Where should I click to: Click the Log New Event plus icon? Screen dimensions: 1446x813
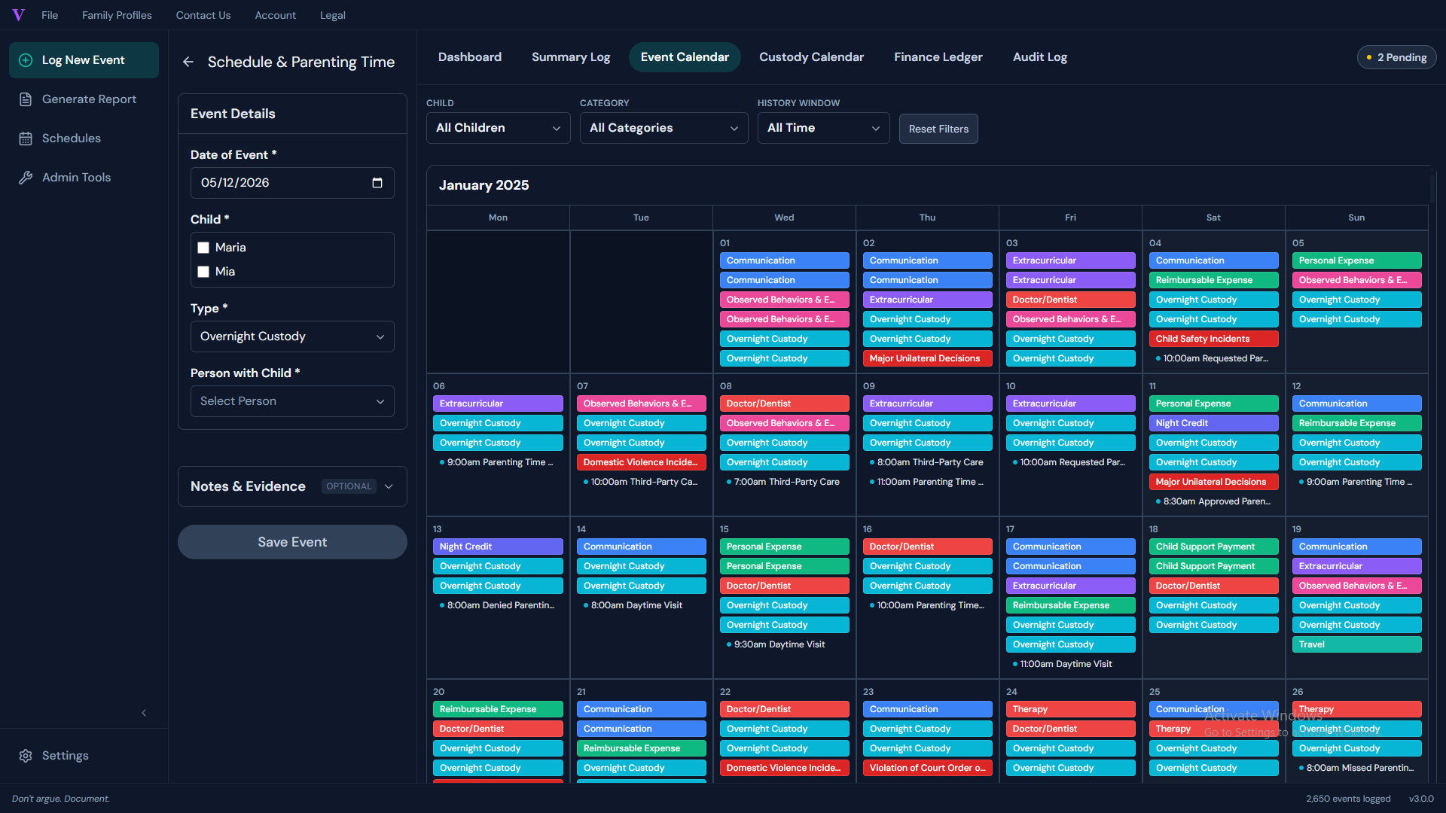[x=26, y=60]
